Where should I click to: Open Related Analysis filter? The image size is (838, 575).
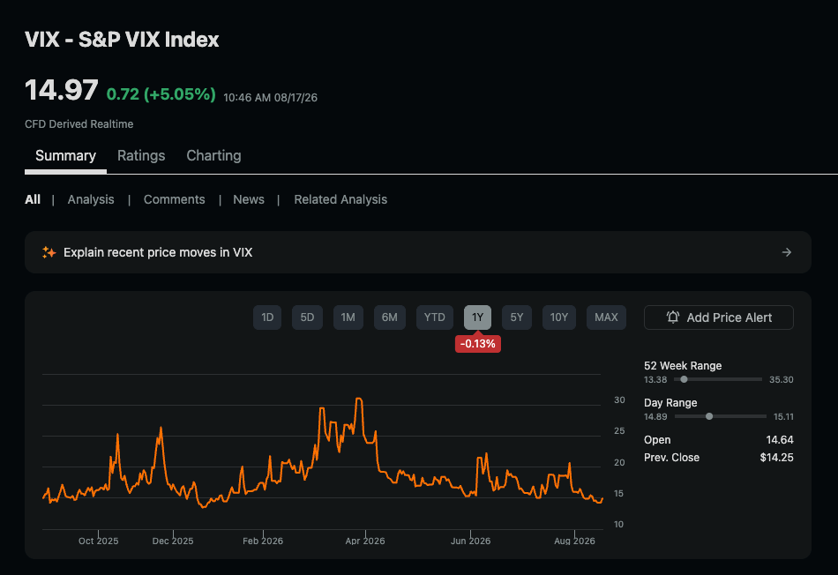coord(340,199)
